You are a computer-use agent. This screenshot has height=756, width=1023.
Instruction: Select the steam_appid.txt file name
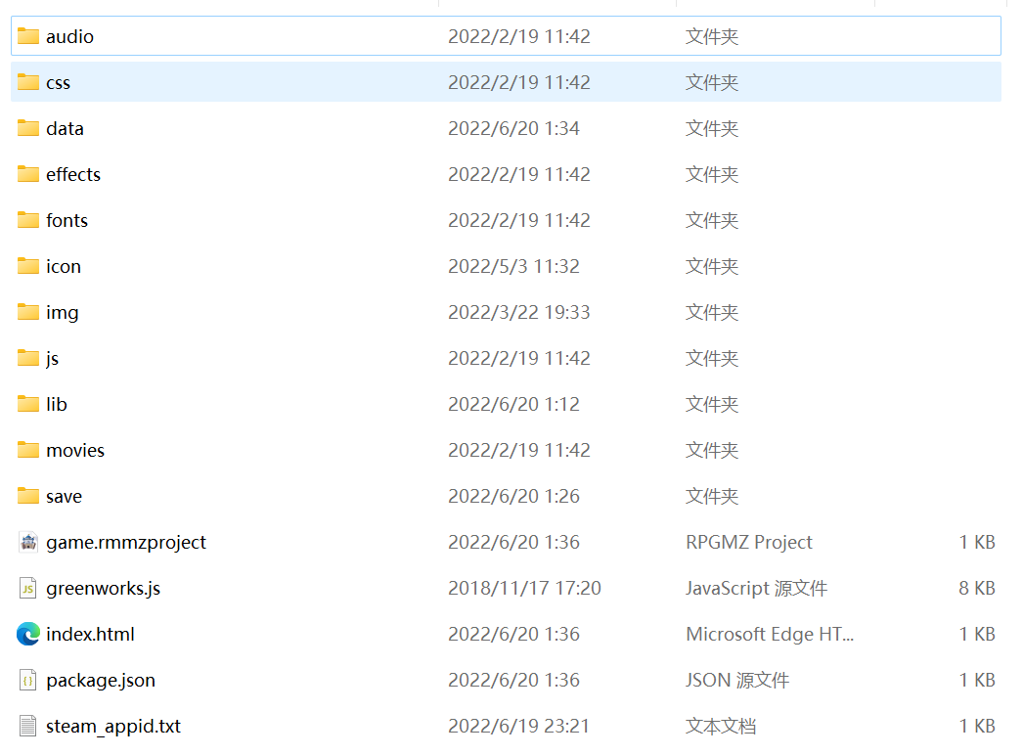[x=113, y=726]
